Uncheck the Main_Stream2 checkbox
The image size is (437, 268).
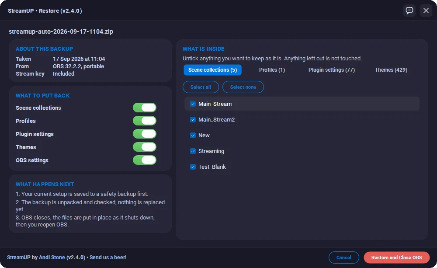click(x=193, y=120)
